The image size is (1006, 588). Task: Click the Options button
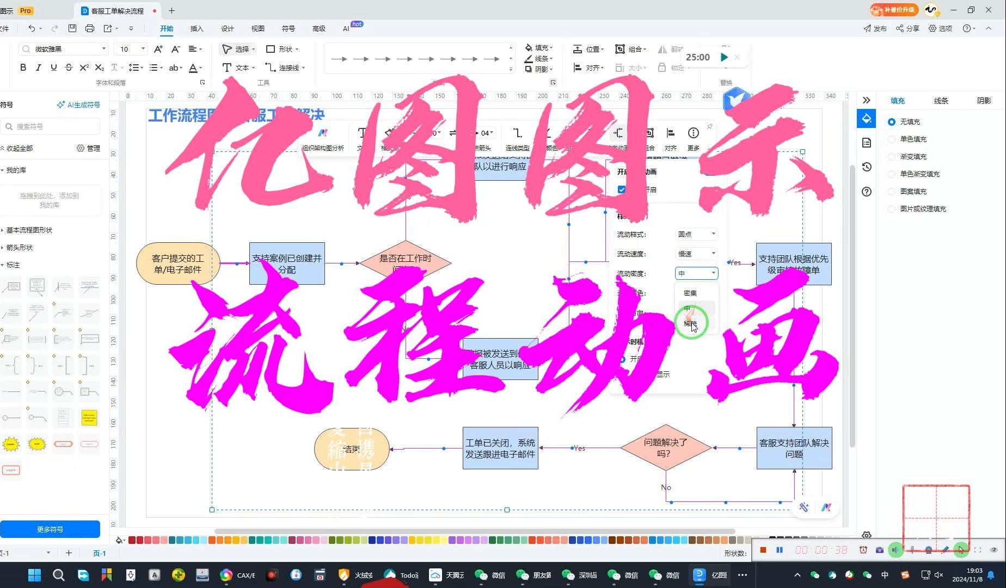tap(940, 28)
